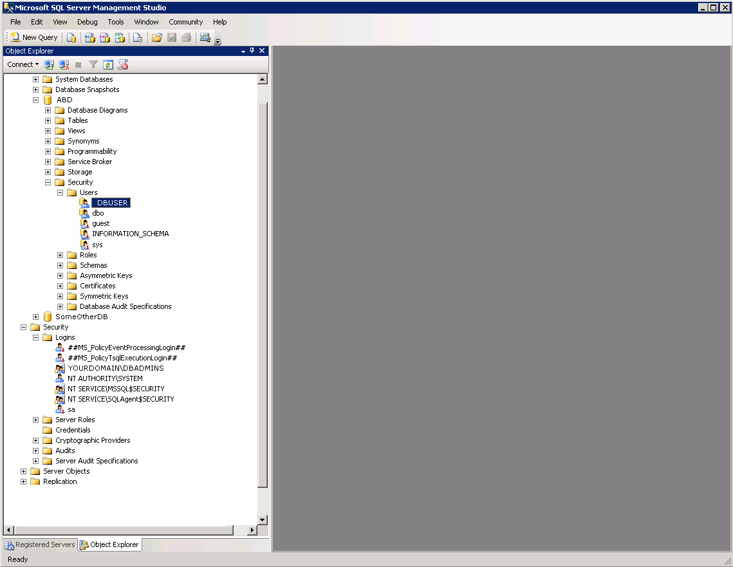This screenshot has width=733, height=567.
Task: Click the Analysis Services DMX Query icon
Action: (105, 37)
